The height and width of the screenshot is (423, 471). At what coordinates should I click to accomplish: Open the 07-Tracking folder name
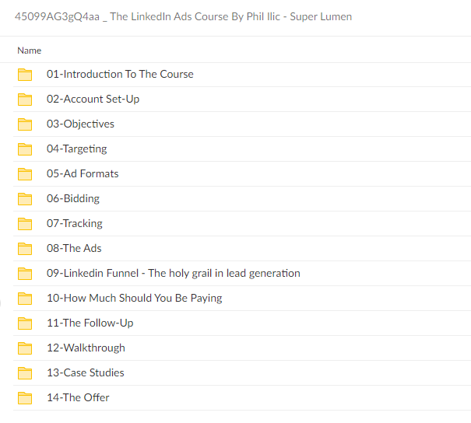(74, 224)
